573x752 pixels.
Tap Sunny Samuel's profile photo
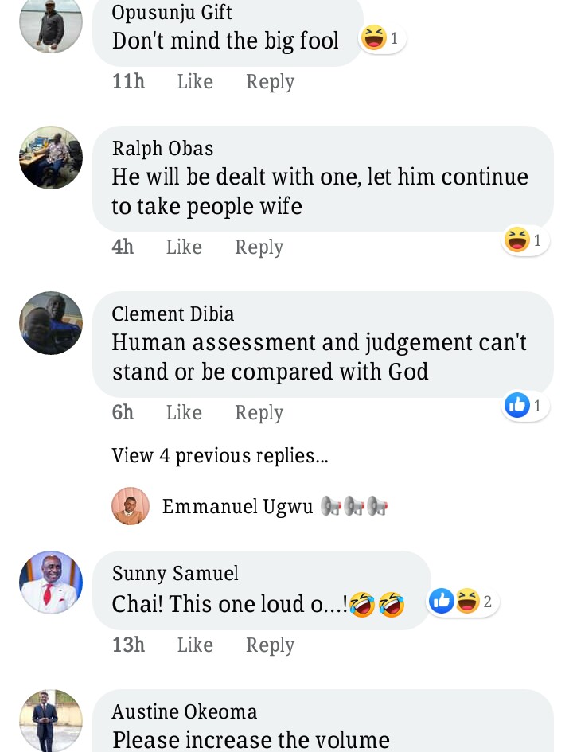click(51, 582)
